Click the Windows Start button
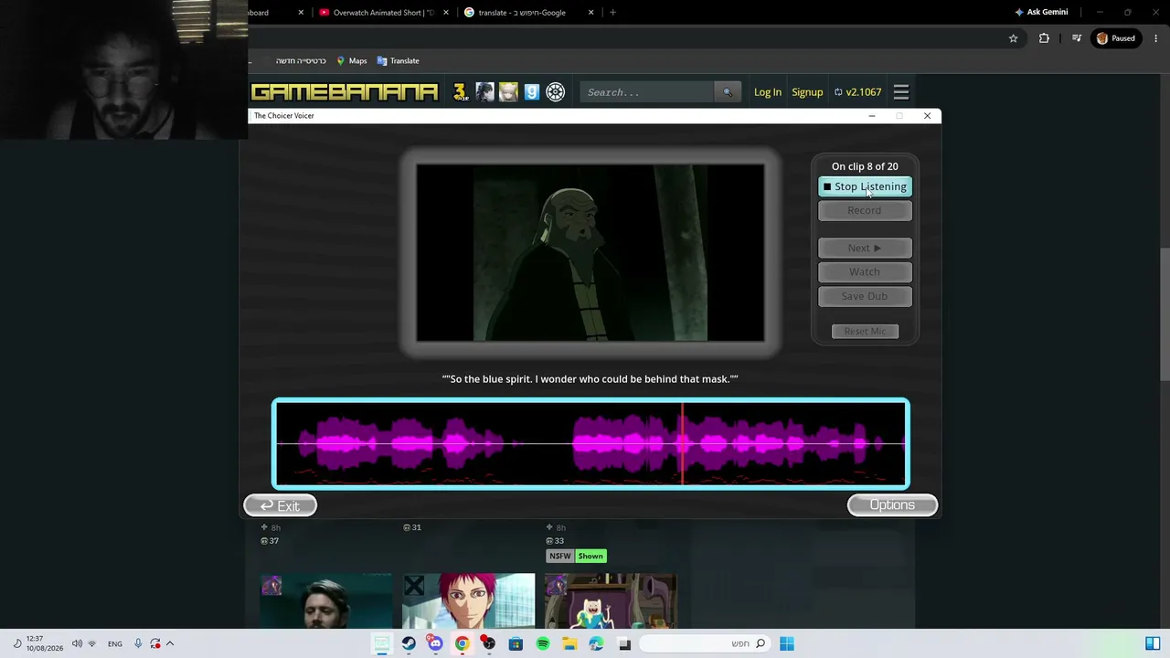 [787, 643]
